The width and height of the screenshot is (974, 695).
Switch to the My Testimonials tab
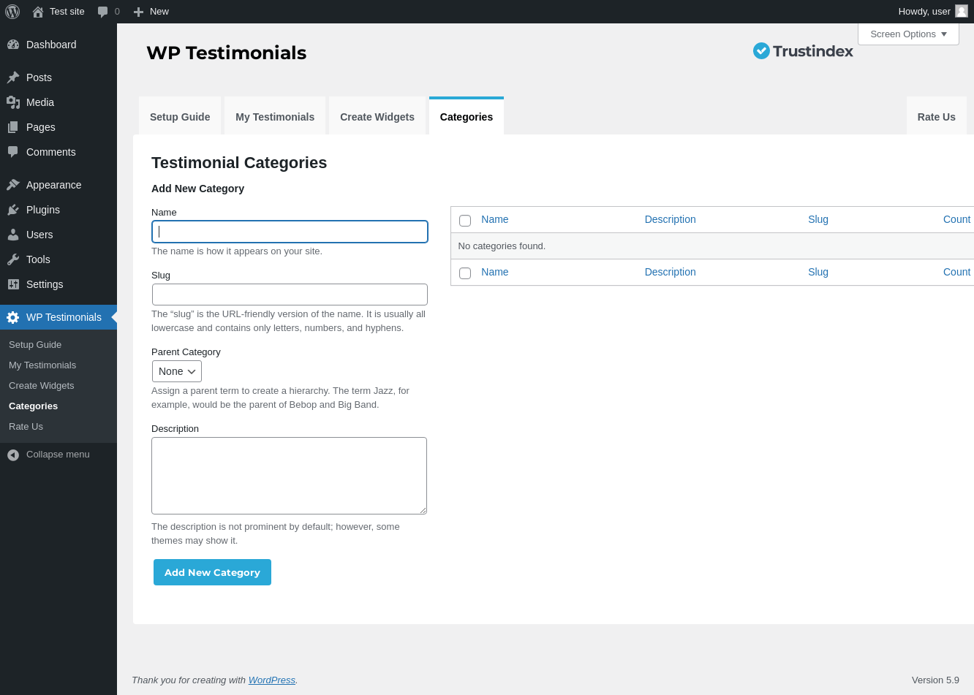(275, 117)
